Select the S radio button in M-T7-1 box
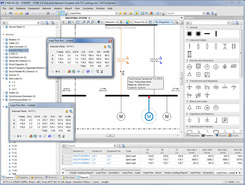Viewport: 245px width, 185px height. coord(12,136)
